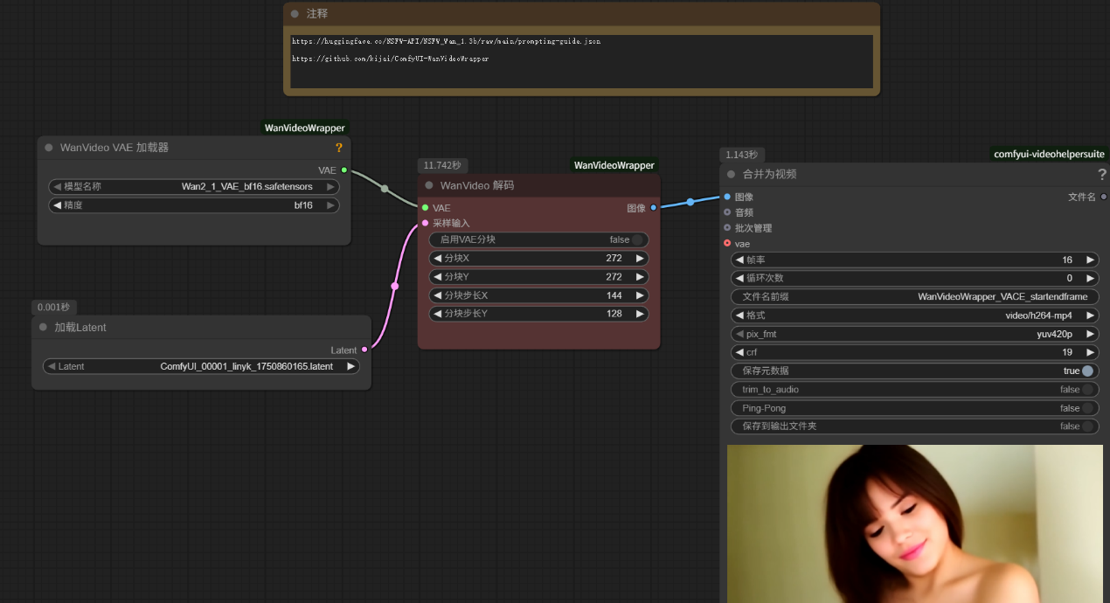Viewport: 1110px width, 603px height.
Task: Collapse the WanVideo 解码 node via its title dot
Action: point(428,185)
